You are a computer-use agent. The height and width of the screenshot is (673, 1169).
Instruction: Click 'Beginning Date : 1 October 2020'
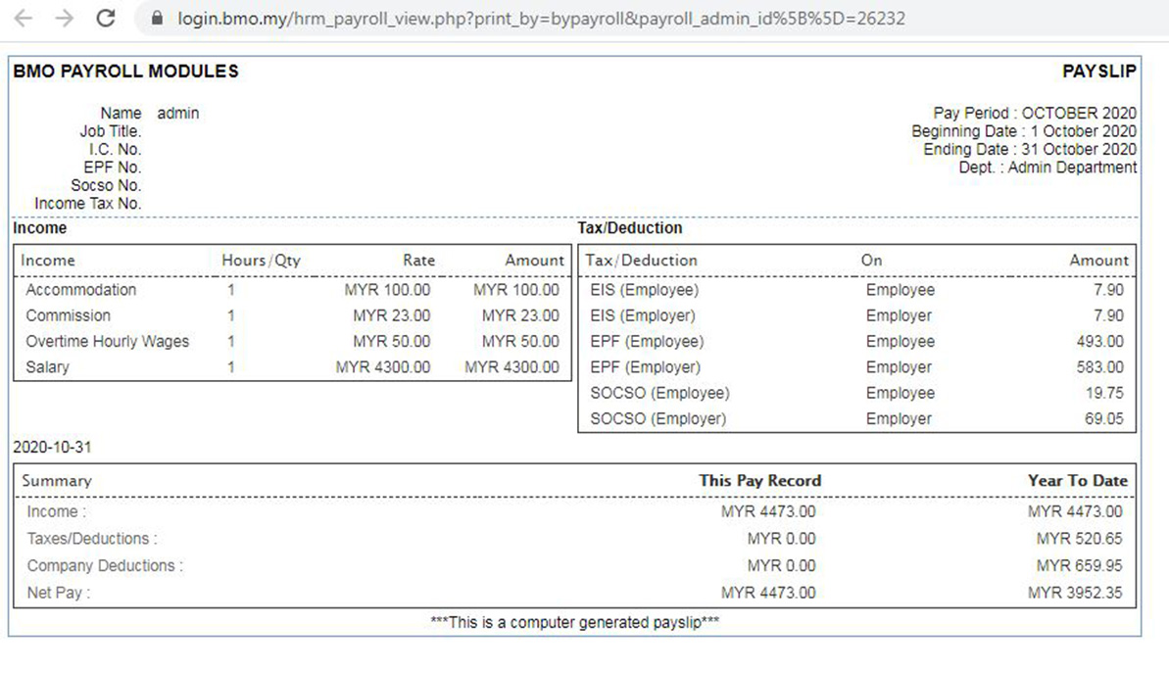pyautogui.click(x=1024, y=131)
